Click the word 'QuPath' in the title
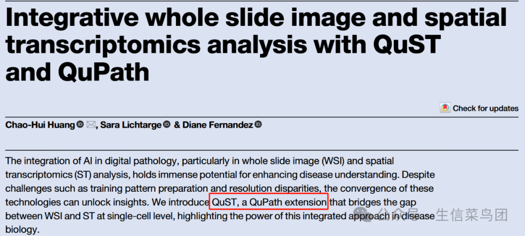525x236 pixels. click(x=104, y=72)
